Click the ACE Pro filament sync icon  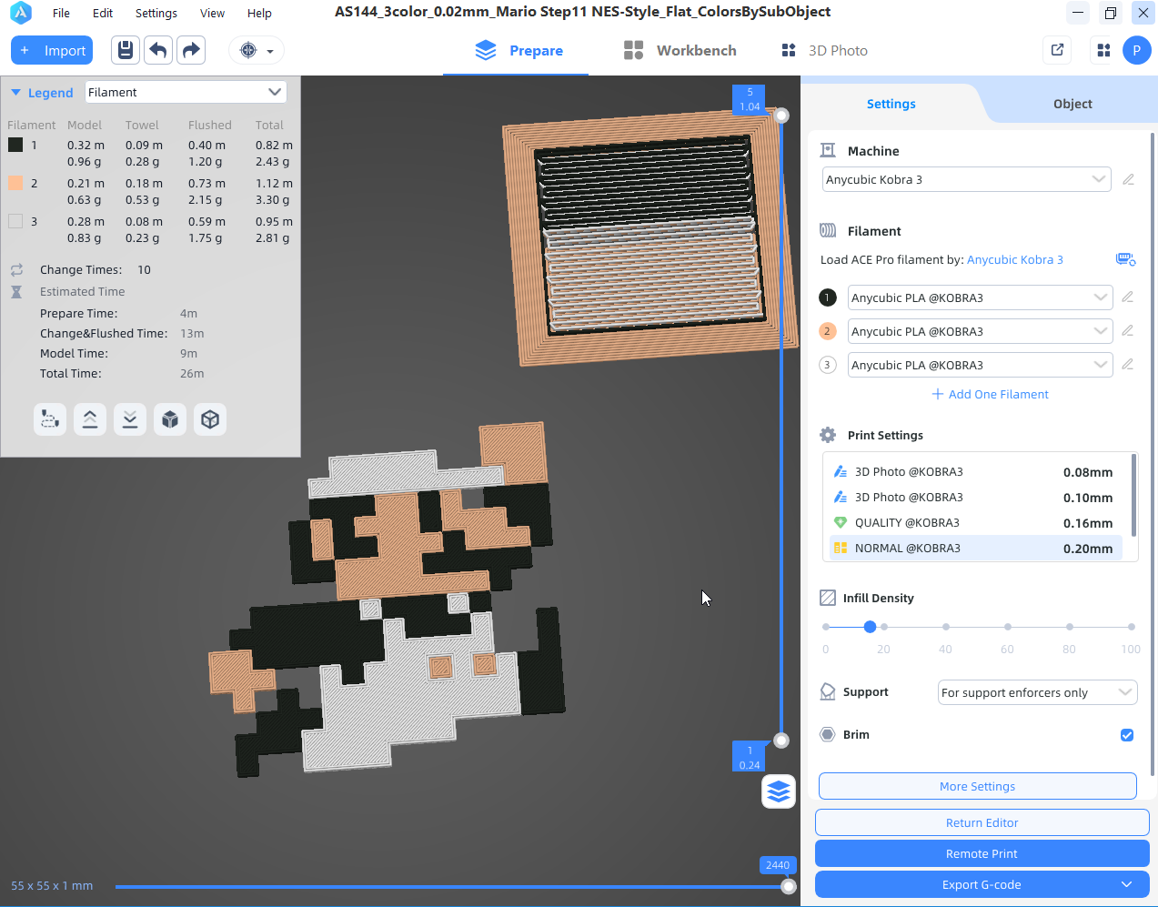pyautogui.click(x=1125, y=259)
